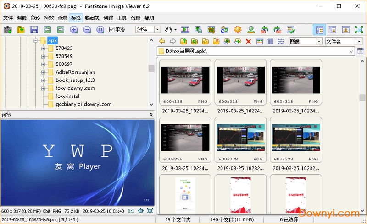
Task: Expand the book_setup_12.3 folder tree node
Action: coord(43,80)
